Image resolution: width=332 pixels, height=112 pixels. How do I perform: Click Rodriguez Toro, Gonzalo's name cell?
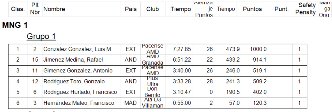(74, 81)
